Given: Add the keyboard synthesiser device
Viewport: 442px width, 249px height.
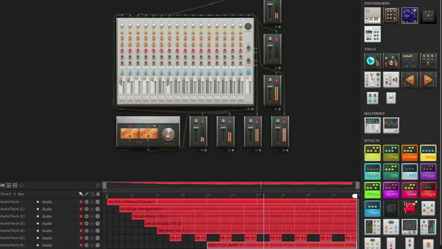Looking at the screenshot, I should 372,16.
